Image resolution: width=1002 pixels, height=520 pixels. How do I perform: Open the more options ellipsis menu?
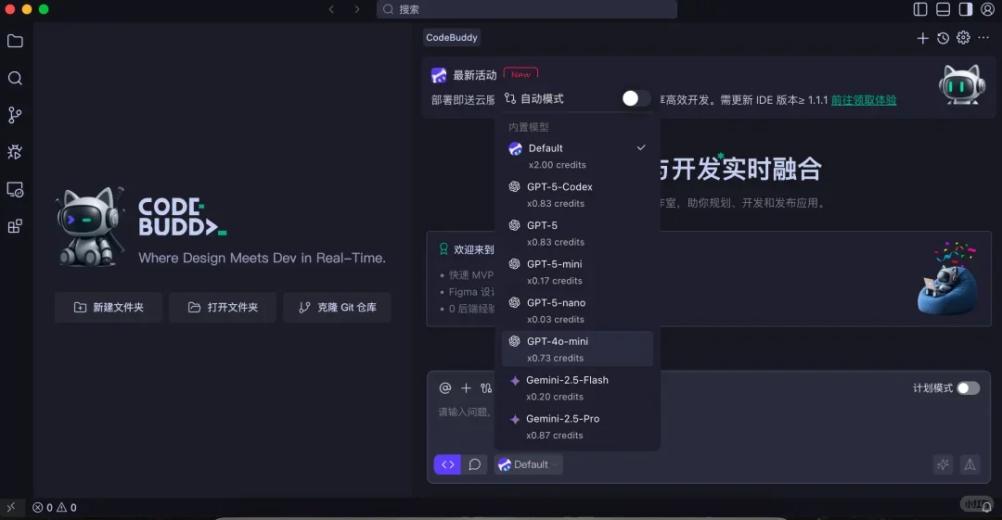[983, 38]
